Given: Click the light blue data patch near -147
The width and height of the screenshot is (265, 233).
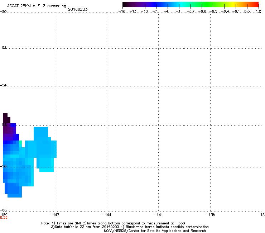Looking at the screenshot, I should 45,149.
